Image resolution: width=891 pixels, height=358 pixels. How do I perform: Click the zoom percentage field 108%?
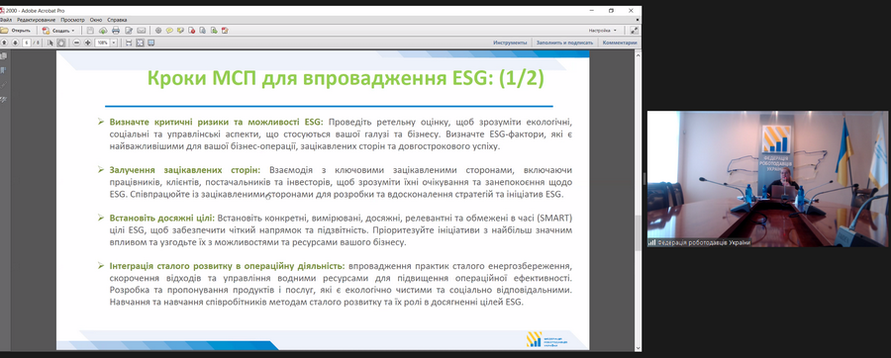102,43
